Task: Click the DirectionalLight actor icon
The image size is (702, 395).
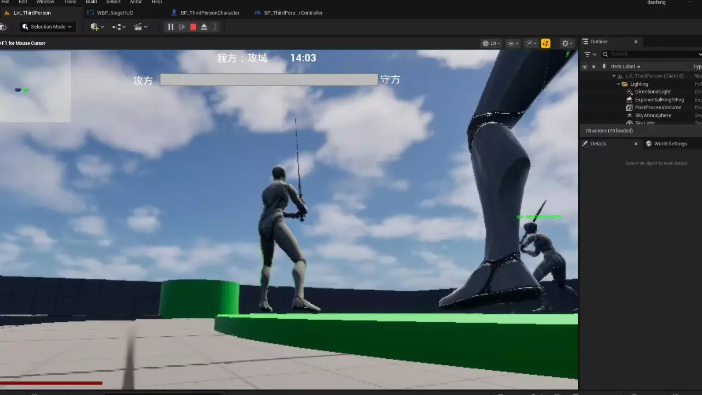Action: pyautogui.click(x=630, y=92)
